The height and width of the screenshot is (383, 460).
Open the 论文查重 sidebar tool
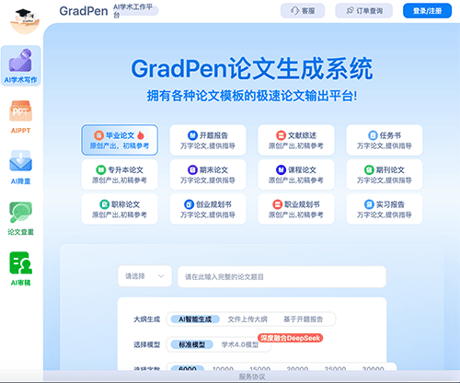pos(21,218)
